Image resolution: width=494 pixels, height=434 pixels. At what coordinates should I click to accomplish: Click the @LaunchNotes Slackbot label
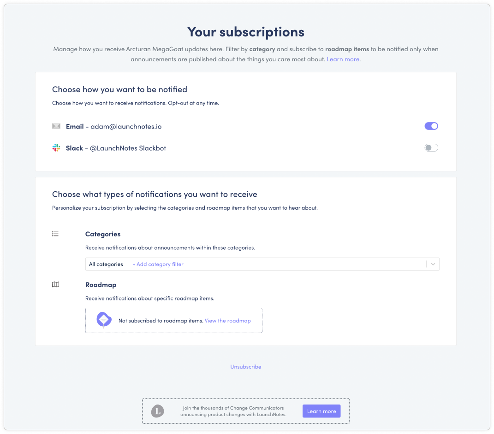(x=128, y=148)
